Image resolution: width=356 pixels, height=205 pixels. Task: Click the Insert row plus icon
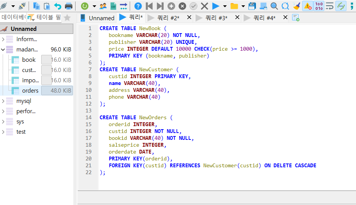(171, 6)
